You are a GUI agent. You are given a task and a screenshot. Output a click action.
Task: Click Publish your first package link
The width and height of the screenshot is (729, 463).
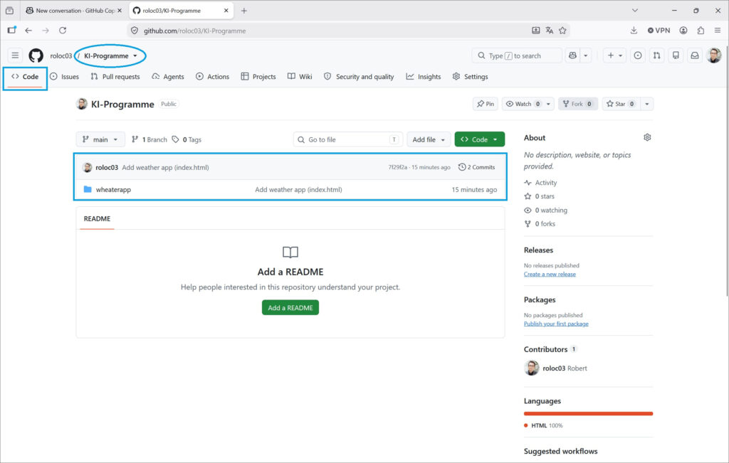point(556,324)
